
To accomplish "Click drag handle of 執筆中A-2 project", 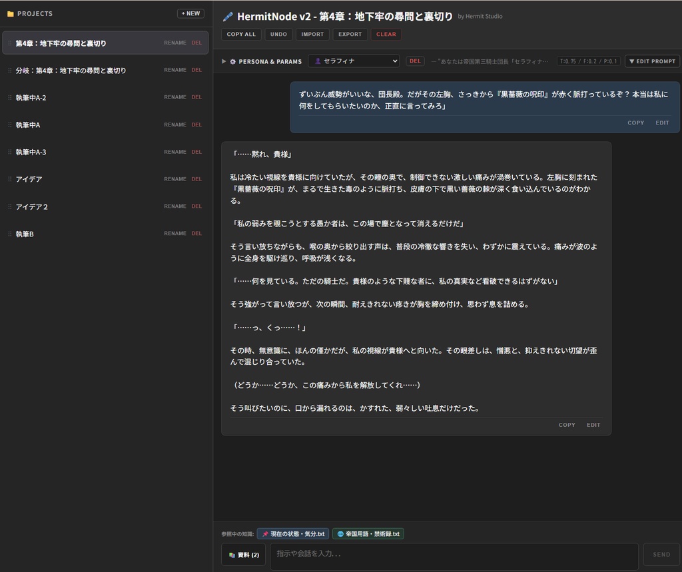I will click(9, 97).
